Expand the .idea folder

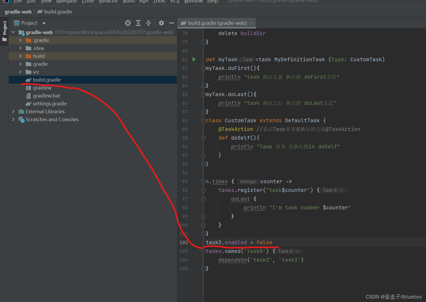pos(20,48)
